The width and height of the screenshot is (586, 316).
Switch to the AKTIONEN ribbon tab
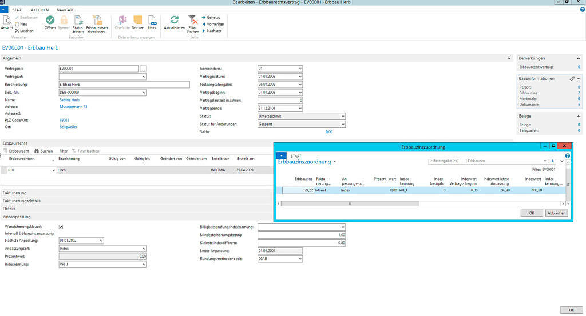coord(39,10)
